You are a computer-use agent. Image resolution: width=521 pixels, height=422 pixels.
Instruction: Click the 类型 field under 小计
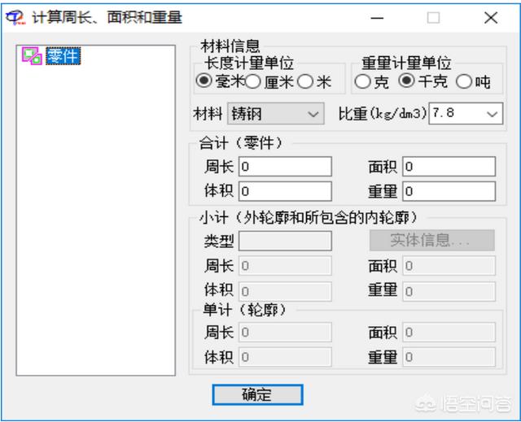tap(285, 241)
